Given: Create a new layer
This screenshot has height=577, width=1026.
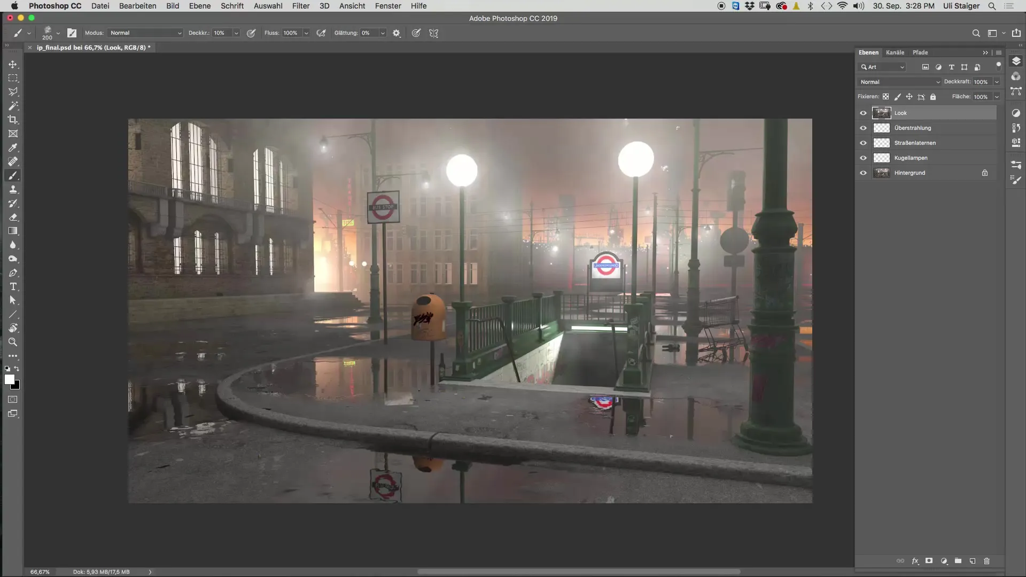Looking at the screenshot, I should 973,561.
